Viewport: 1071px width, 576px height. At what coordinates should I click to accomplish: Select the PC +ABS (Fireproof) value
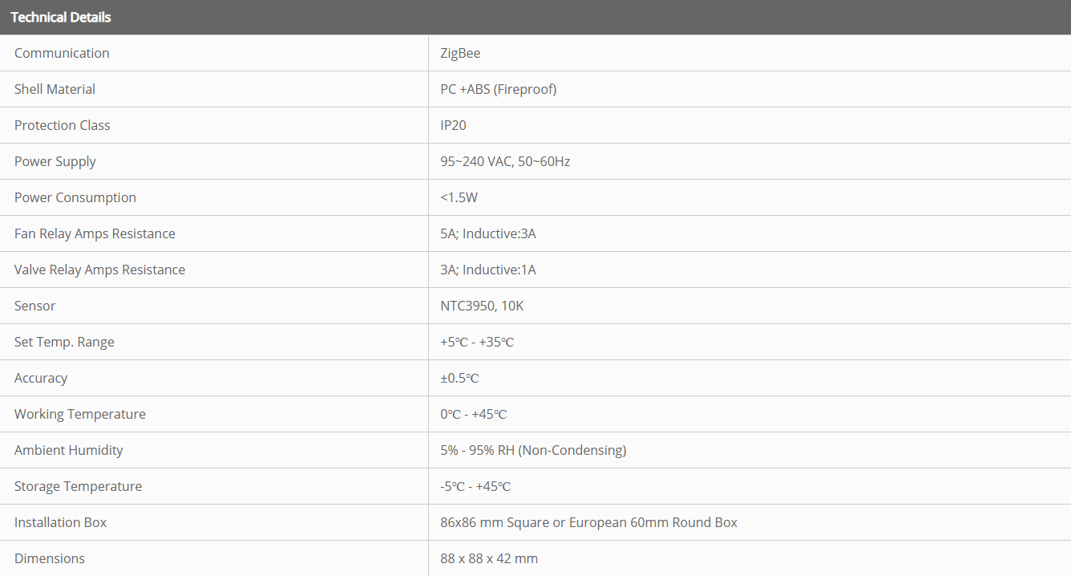click(498, 89)
